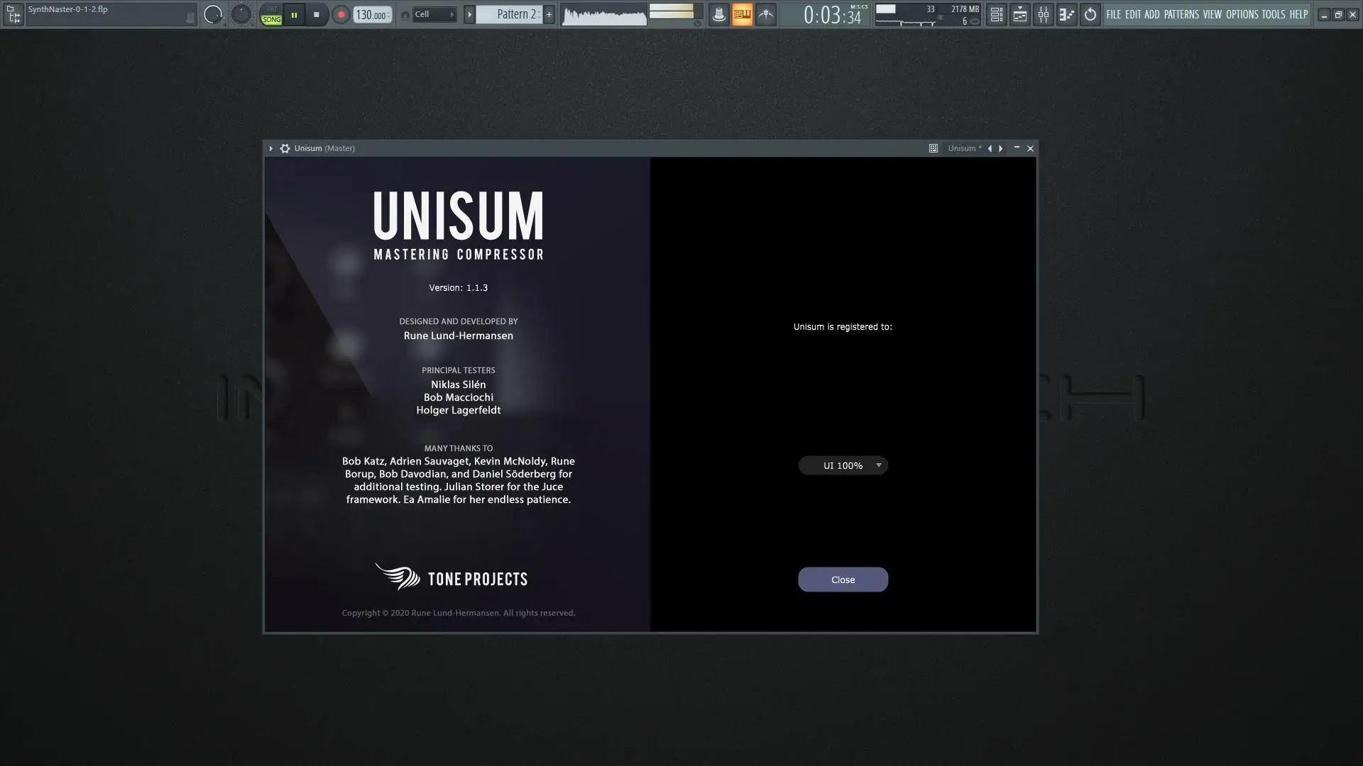1363x766 pixels.
Task: Adjust the master volume knob
Action: pos(213,13)
